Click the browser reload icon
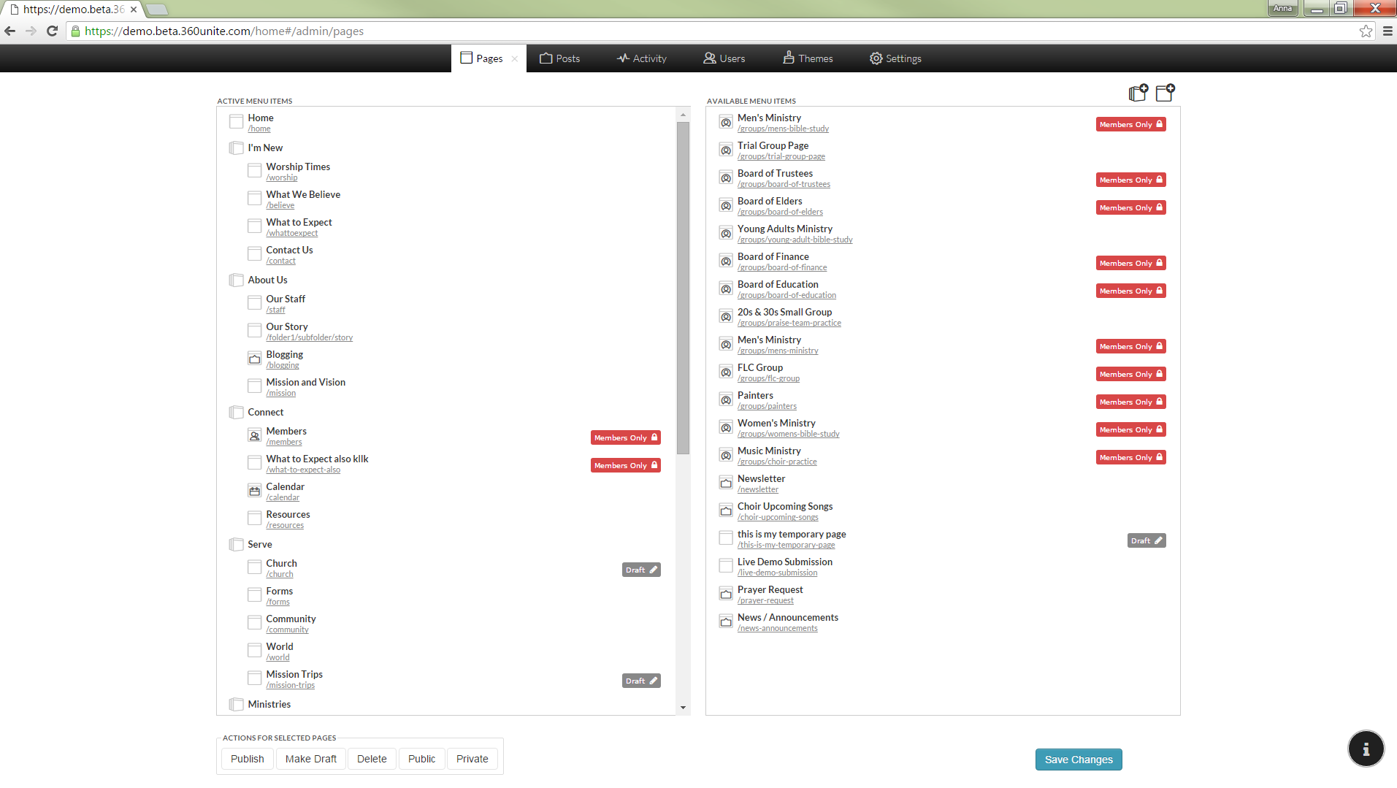 coord(51,31)
